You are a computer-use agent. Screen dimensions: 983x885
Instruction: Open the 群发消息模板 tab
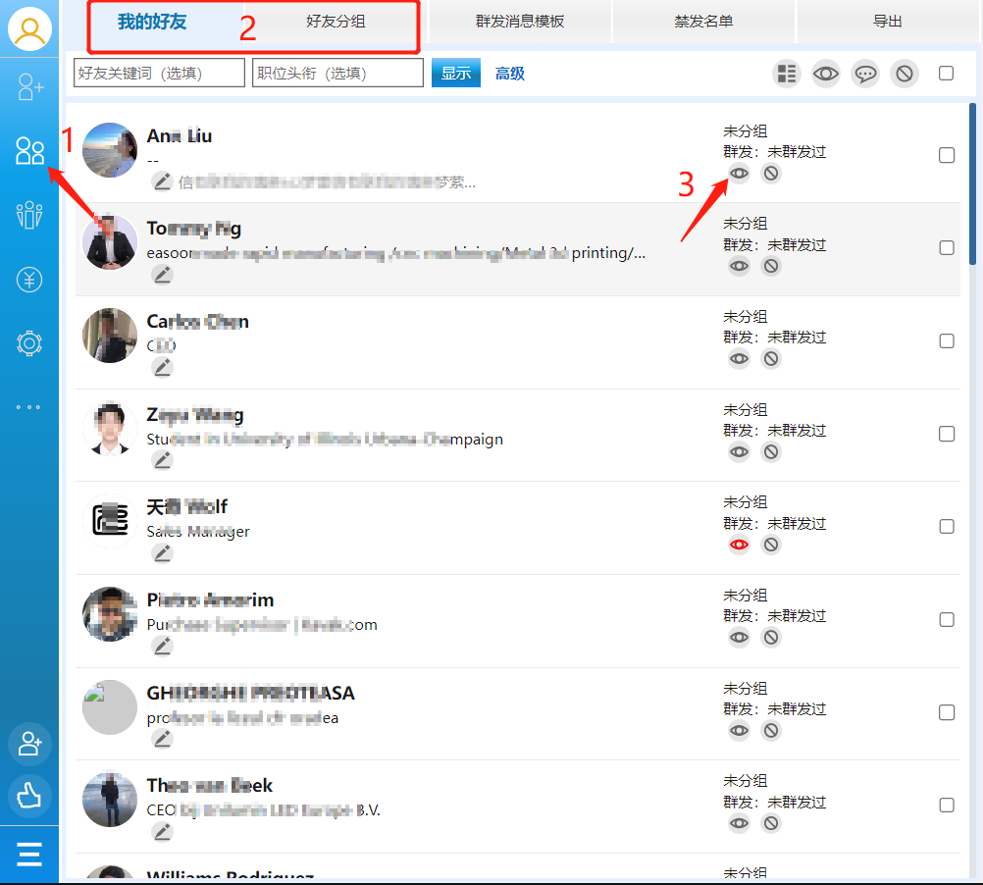[x=520, y=22]
